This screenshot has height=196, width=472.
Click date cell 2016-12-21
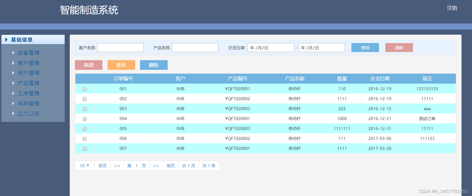coord(380,119)
